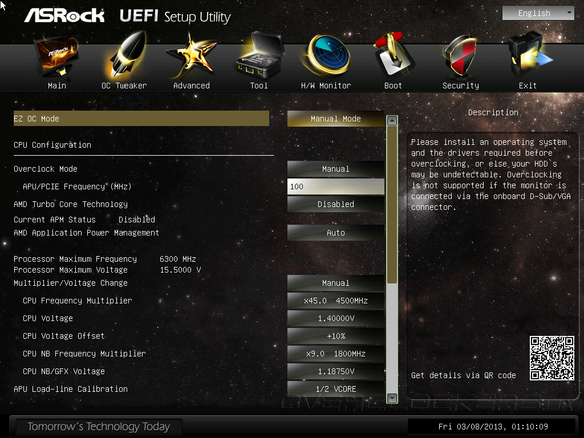Click Processor Maximum Frequency 6300 MHz

click(x=105, y=259)
